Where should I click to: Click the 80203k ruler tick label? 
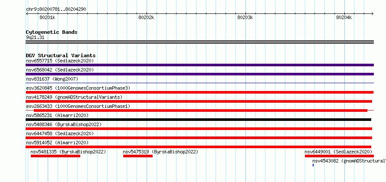click(245, 17)
